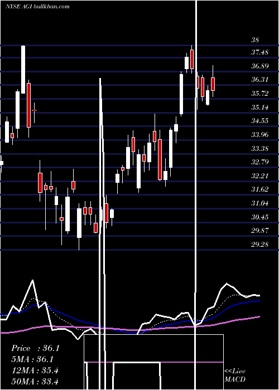Click the 35.72 price axis label
This screenshot has height=390, width=279.
(260, 94)
